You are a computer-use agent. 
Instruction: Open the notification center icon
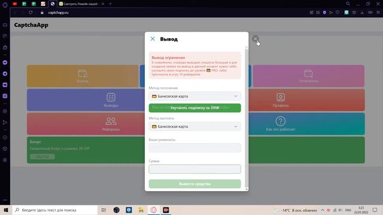(375, 210)
